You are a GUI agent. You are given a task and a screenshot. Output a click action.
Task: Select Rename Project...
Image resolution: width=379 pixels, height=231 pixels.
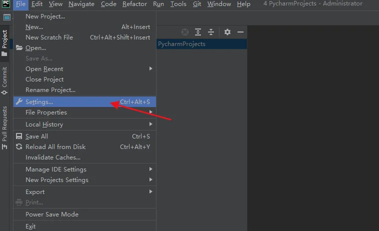tap(84, 90)
